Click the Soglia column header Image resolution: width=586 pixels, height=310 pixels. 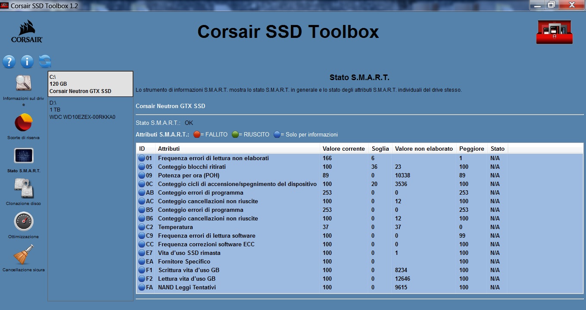click(x=380, y=149)
